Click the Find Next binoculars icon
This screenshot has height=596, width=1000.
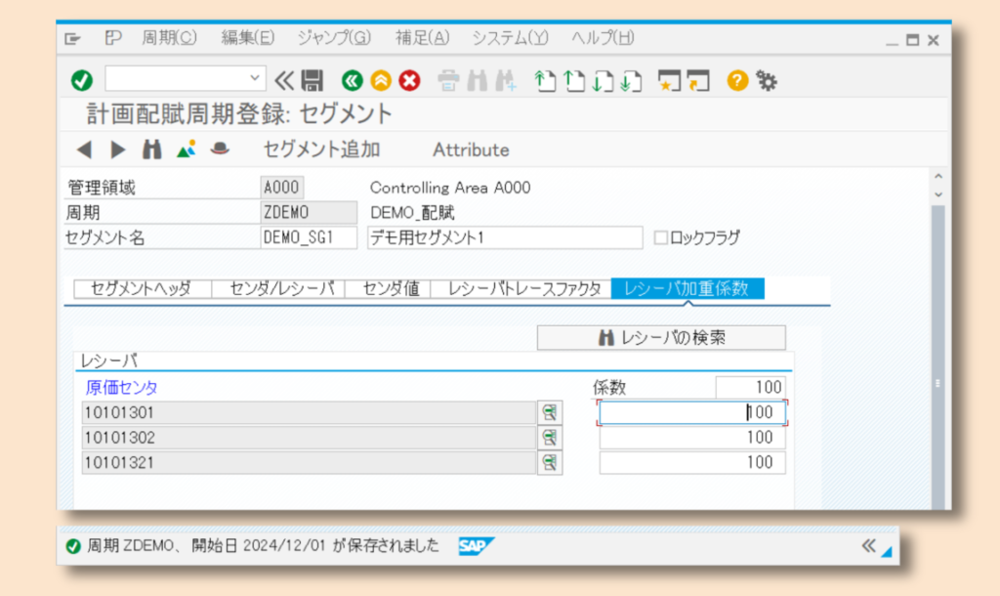click(506, 81)
